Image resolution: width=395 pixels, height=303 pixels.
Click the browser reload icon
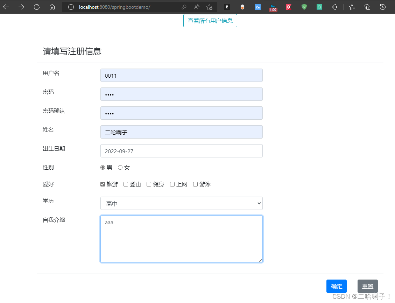point(36,7)
